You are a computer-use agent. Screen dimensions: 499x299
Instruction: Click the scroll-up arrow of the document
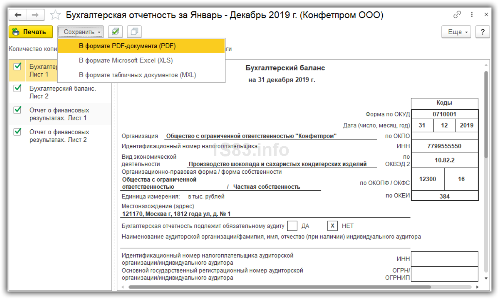486,65
